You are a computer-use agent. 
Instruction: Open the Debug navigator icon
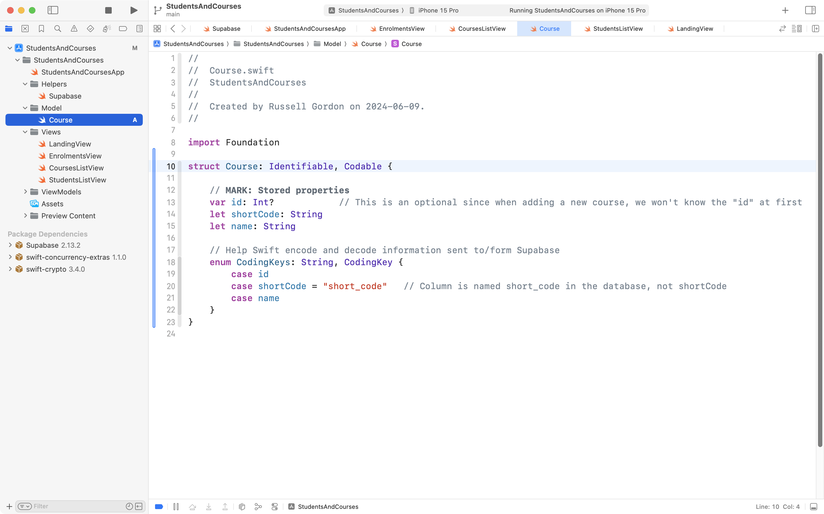107,29
